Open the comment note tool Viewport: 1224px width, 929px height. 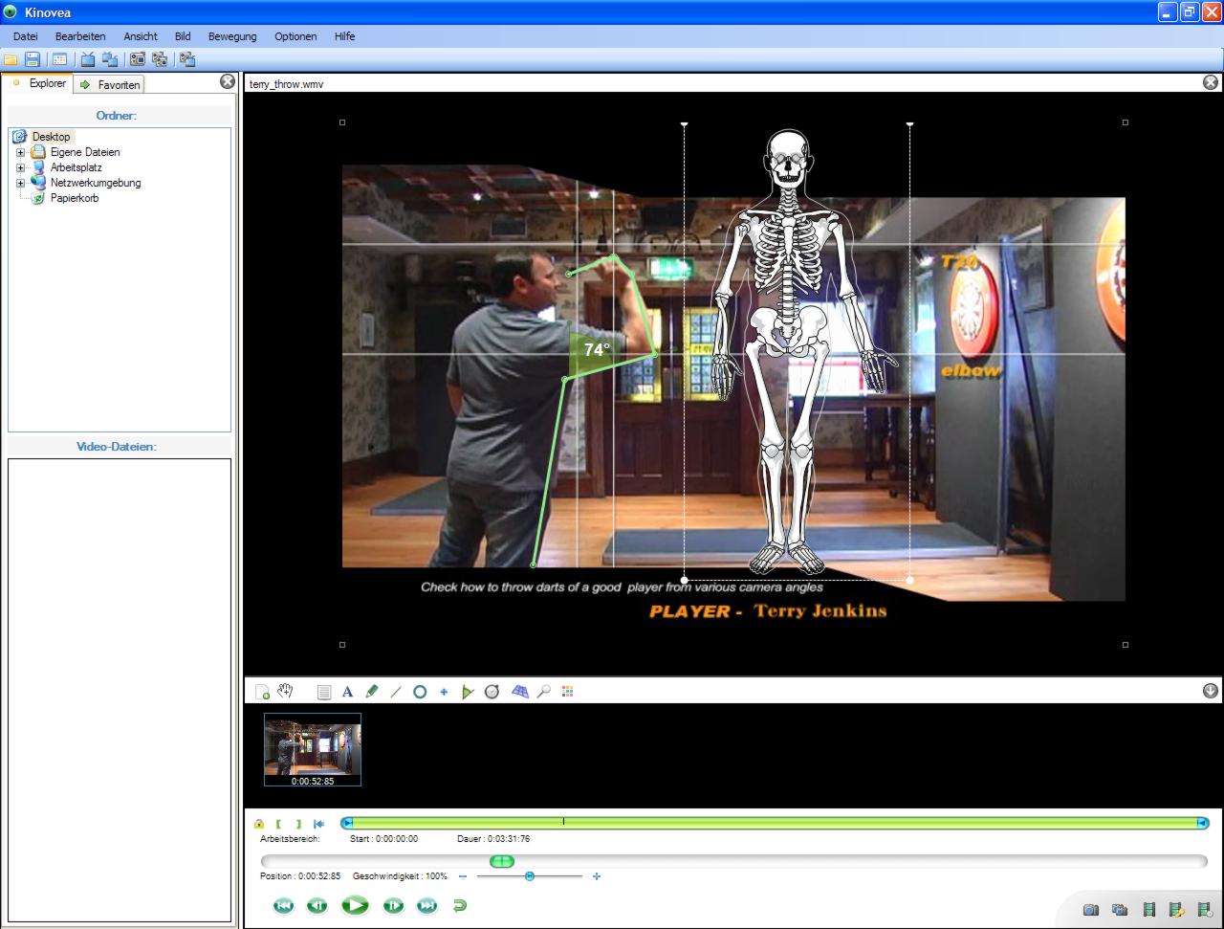324,692
